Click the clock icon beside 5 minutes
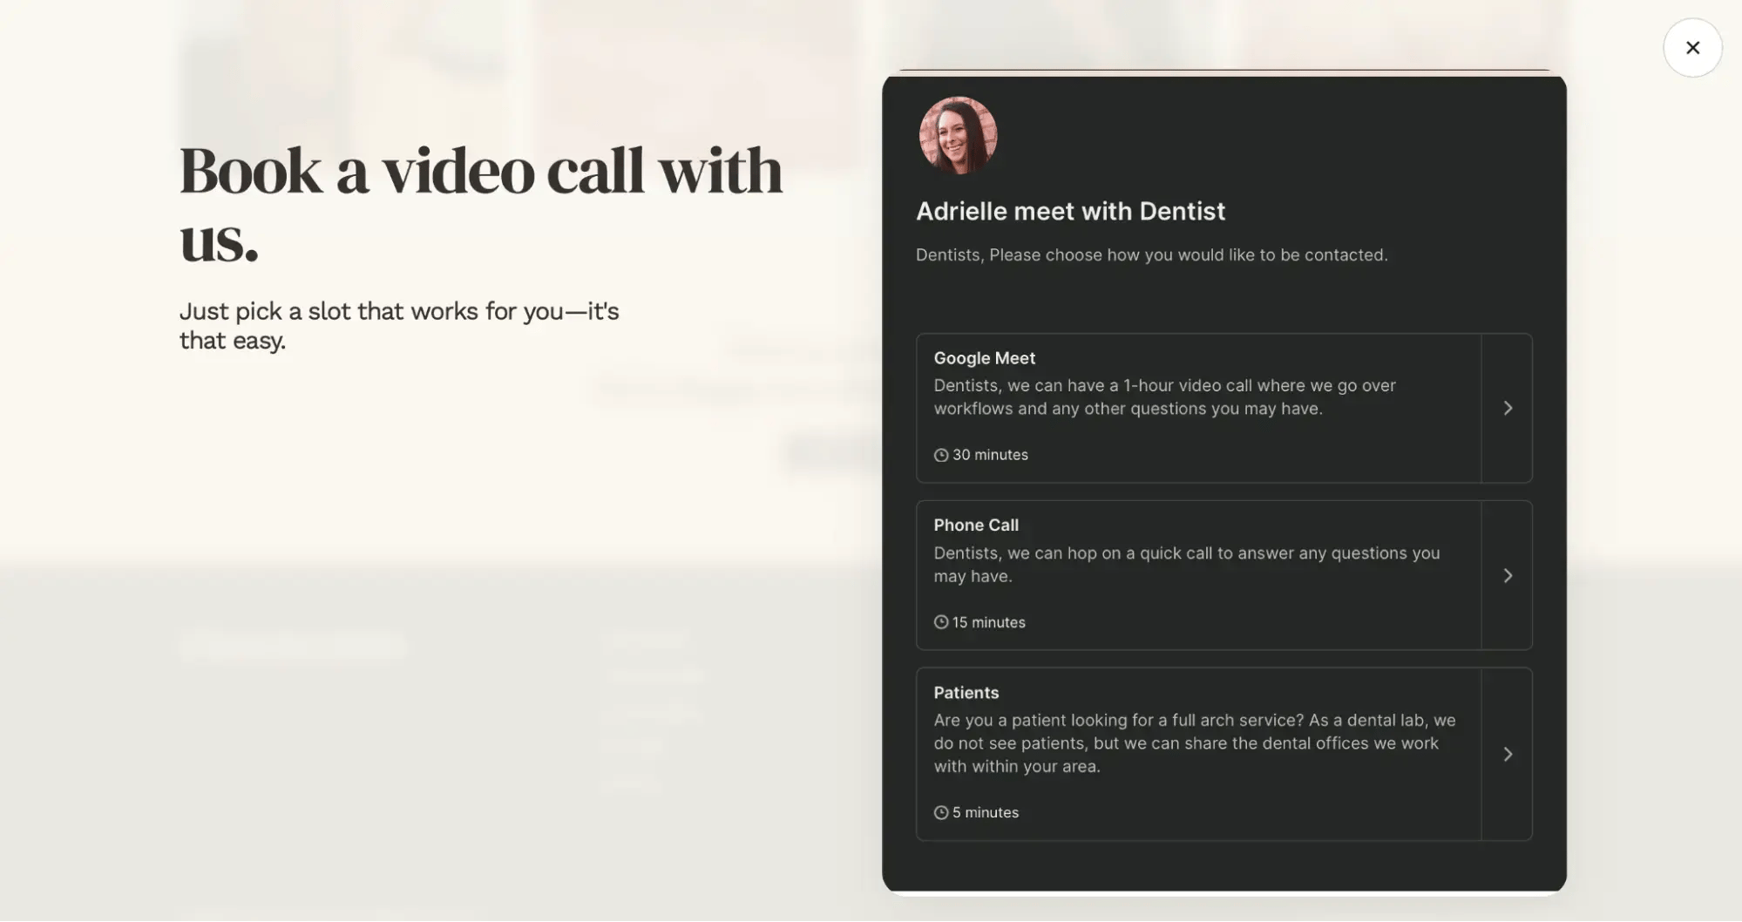The width and height of the screenshot is (1742, 922). [941, 812]
